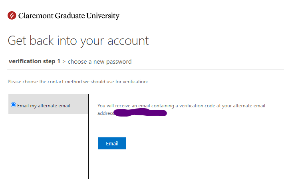This screenshot has width=284, height=179.
Task: Click the 'Please choose the contact method' instruction
Action: pyautogui.click(x=78, y=82)
